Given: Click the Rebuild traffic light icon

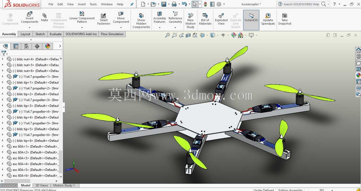Looking at the screenshot, I should tap(205, 4).
